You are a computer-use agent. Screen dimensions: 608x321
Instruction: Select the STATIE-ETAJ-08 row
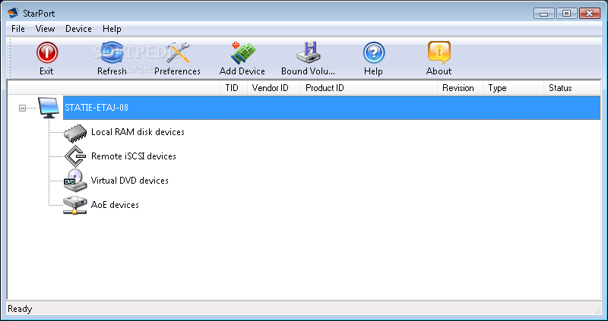tap(331, 108)
